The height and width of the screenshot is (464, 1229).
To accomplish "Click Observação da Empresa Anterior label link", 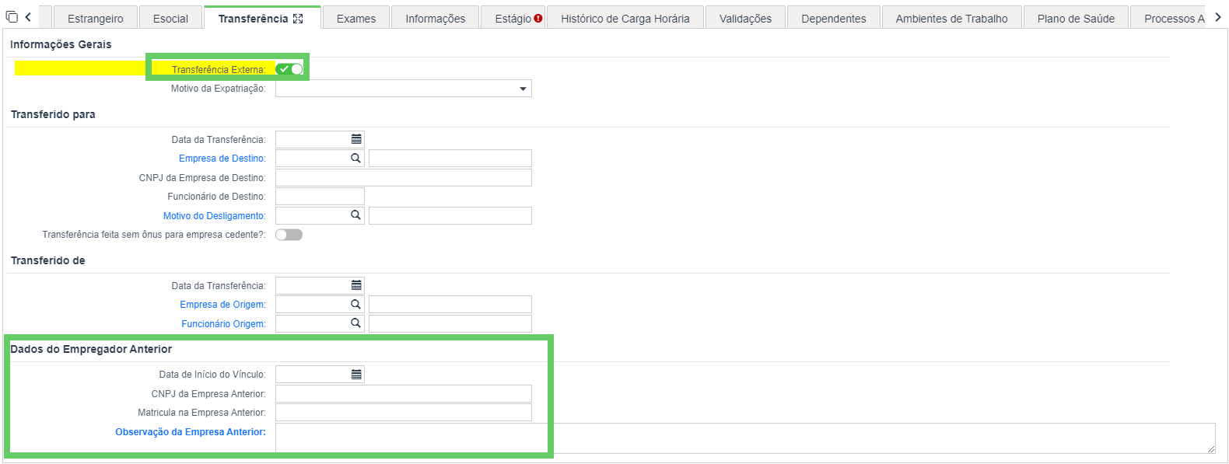I will click(191, 432).
